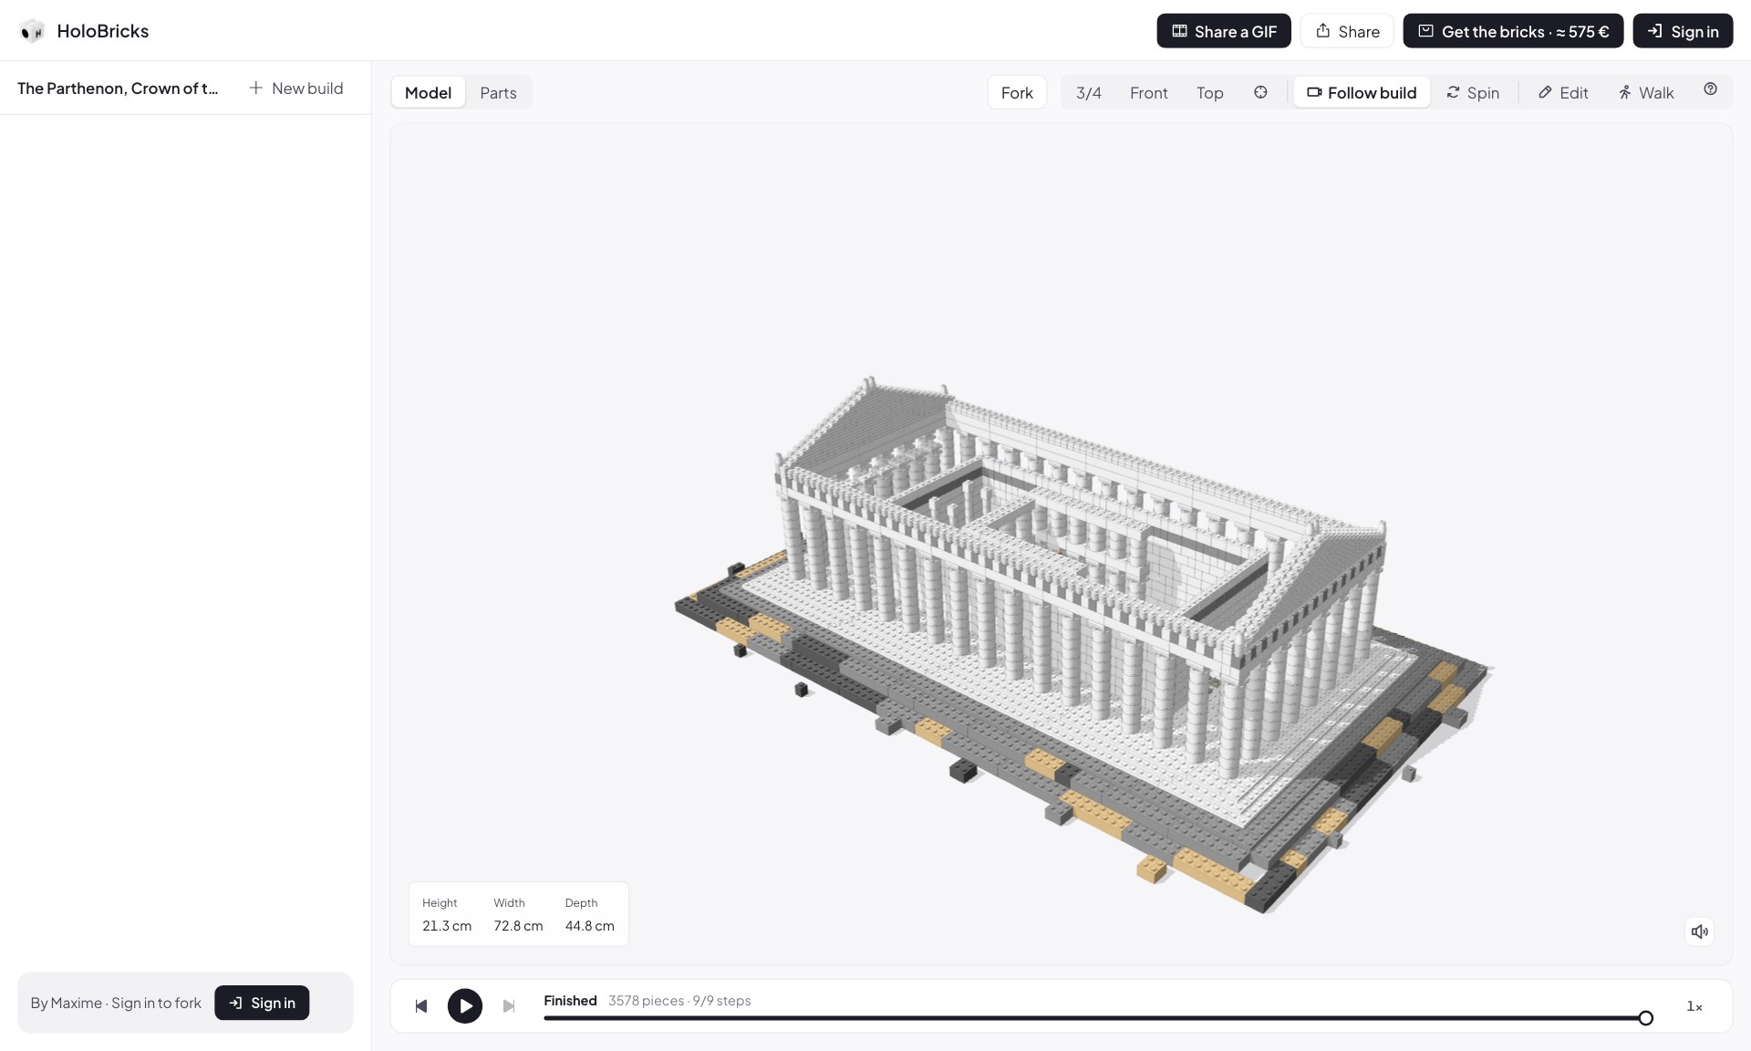Screen dimensions: 1751x1051
Task: Click the build progress slider handle
Action: (1645, 1018)
